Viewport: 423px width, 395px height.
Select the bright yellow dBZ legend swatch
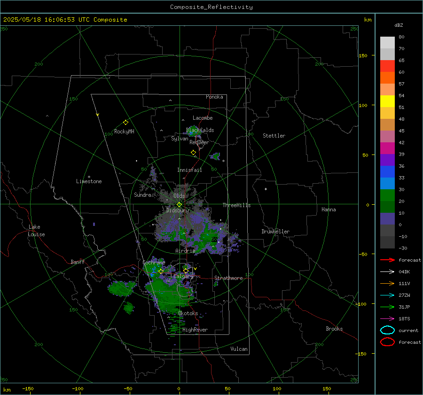point(387,101)
